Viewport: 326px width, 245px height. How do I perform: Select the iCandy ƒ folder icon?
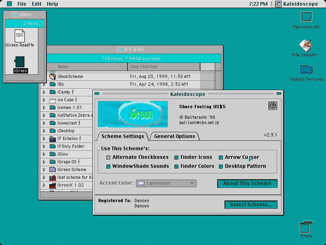[x=53, y=92]
